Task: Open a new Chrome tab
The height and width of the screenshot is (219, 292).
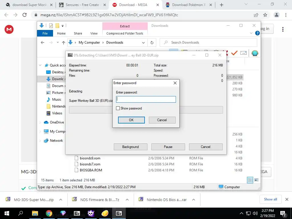Action: click(x=221, y=5)
